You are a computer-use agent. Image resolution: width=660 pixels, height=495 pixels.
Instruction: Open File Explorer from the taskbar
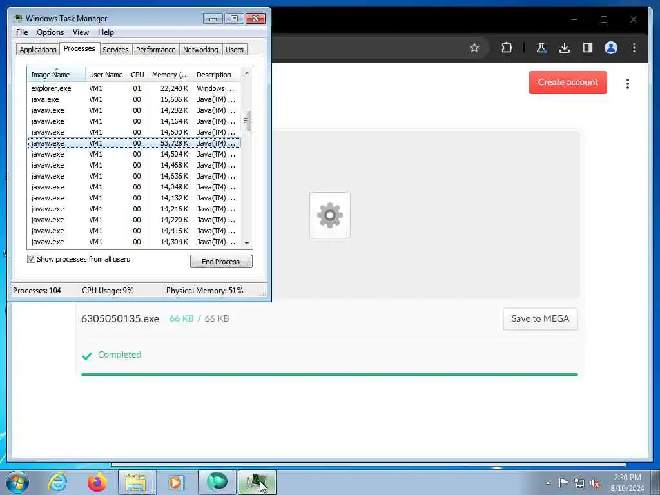[x=135, y=482]
